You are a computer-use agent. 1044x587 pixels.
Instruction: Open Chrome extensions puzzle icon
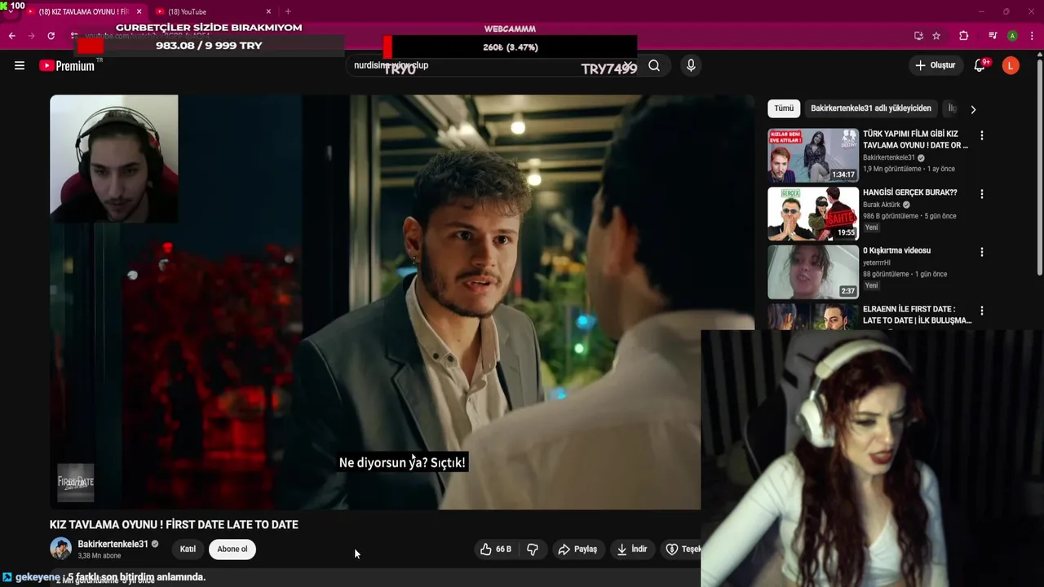coord(964,36)
